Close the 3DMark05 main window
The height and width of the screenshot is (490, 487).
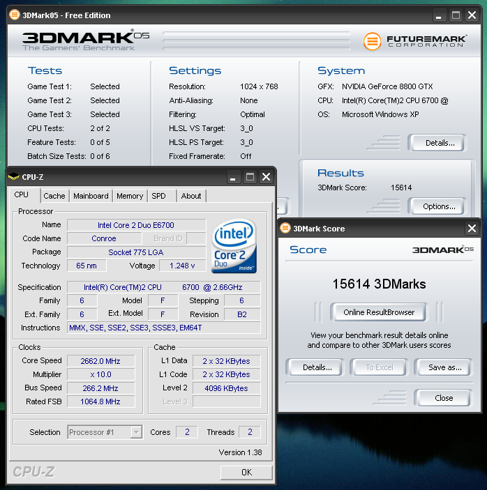coord(472,15)
